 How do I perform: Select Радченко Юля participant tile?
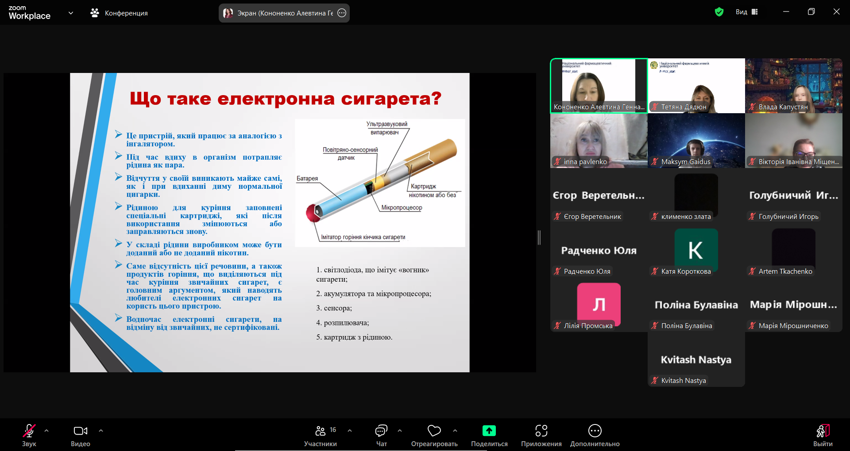coord(599,250)
